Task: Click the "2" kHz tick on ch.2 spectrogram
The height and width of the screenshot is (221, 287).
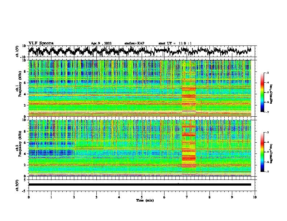Action: coord(25,165)
